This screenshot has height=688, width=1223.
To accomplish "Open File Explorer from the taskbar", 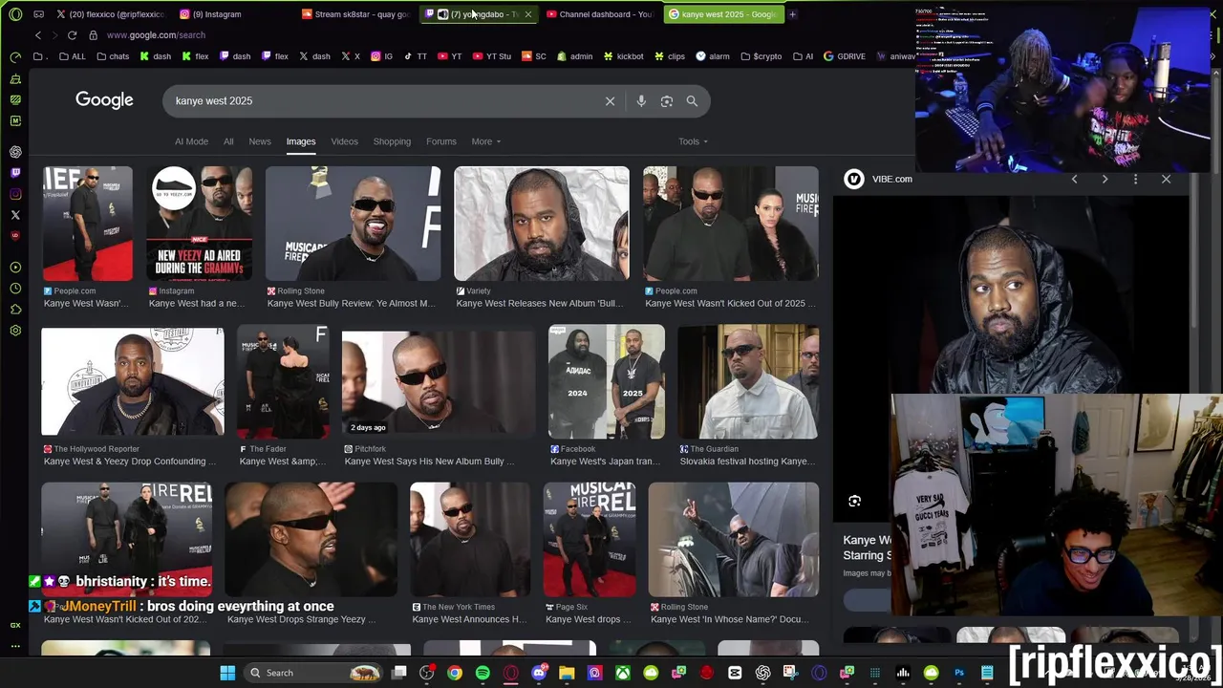I will [x=567, y=673].
